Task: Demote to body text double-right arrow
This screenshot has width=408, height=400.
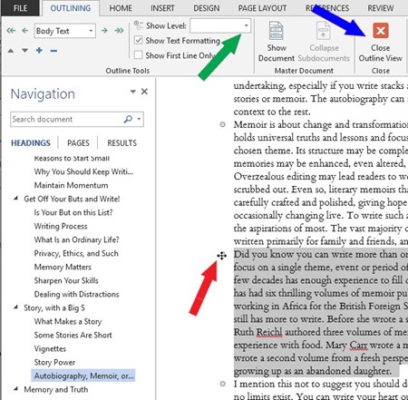Action: pos(119,31)
